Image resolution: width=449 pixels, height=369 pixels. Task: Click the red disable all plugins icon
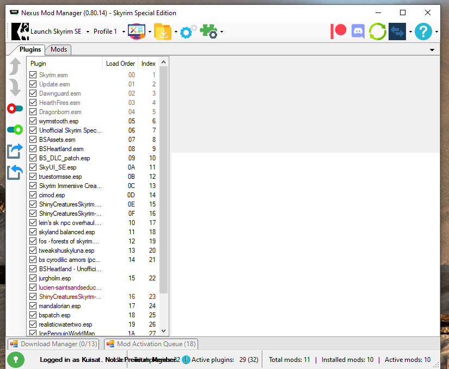pos(15,109)
